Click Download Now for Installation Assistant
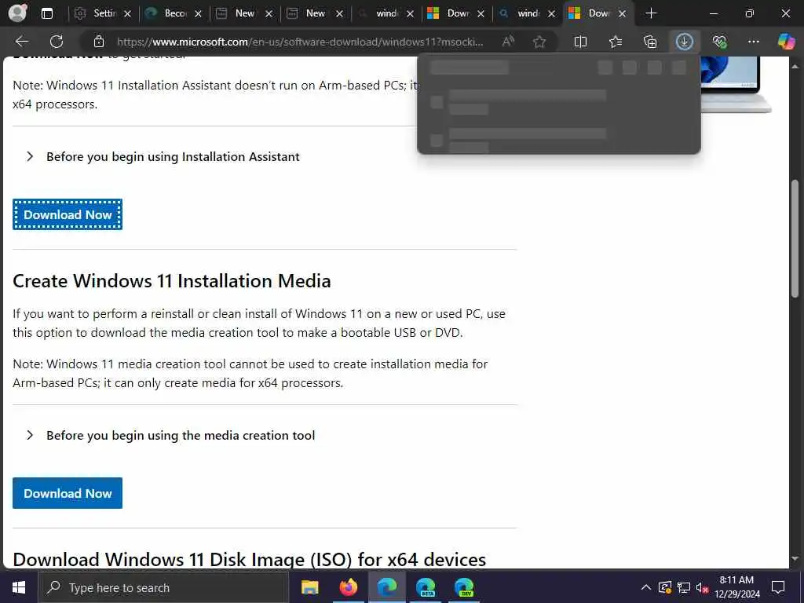The image size is (804, 603). pos(68,214)
